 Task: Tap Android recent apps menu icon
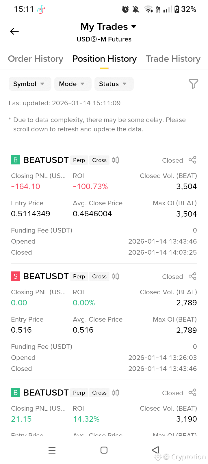(x=52, y=450)
